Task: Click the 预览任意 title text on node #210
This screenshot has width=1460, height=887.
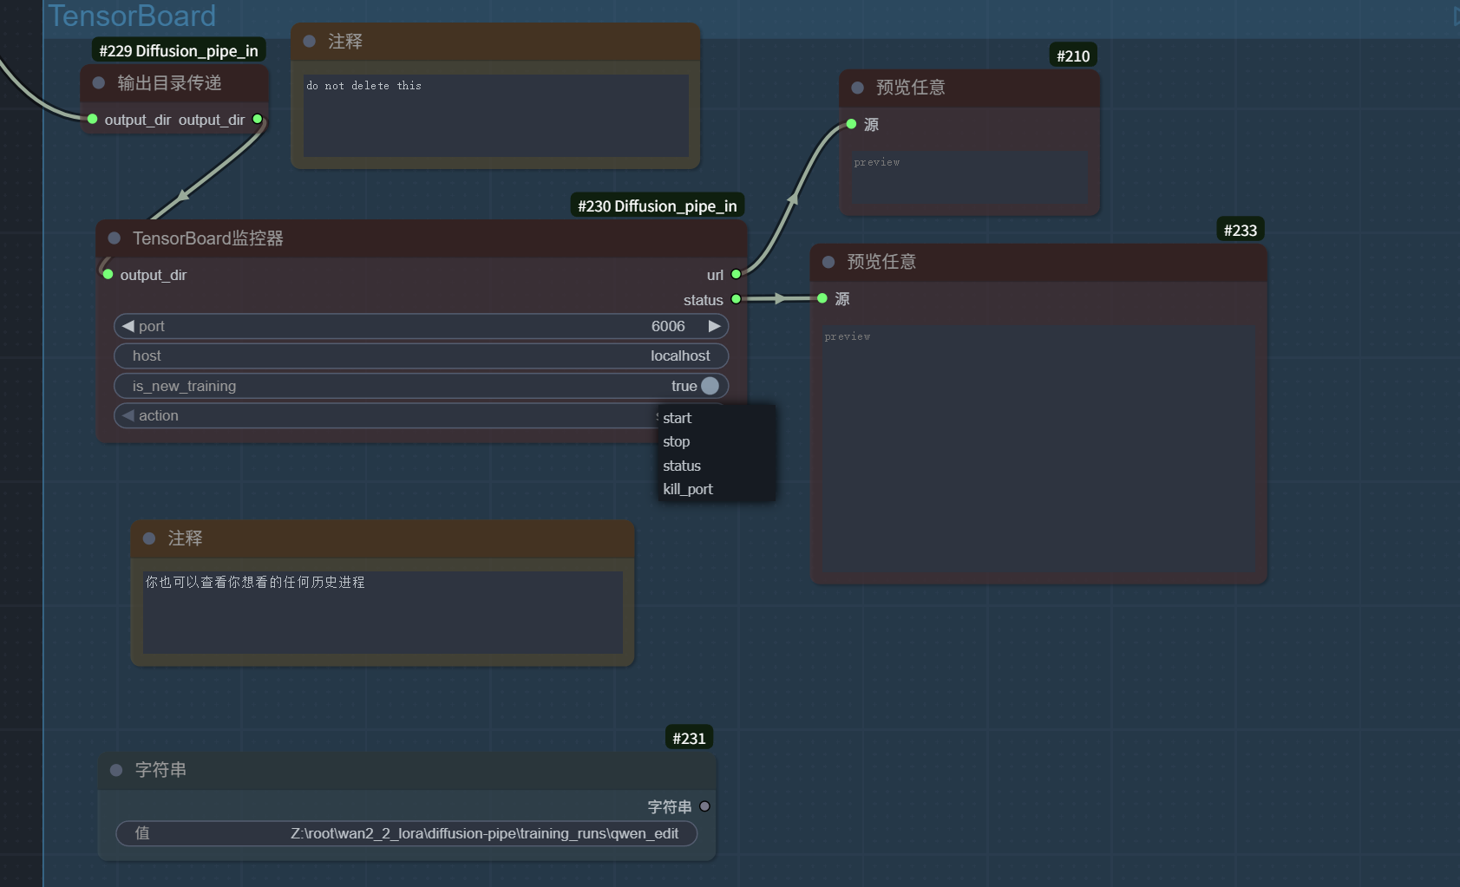Action: click(911, 88)
